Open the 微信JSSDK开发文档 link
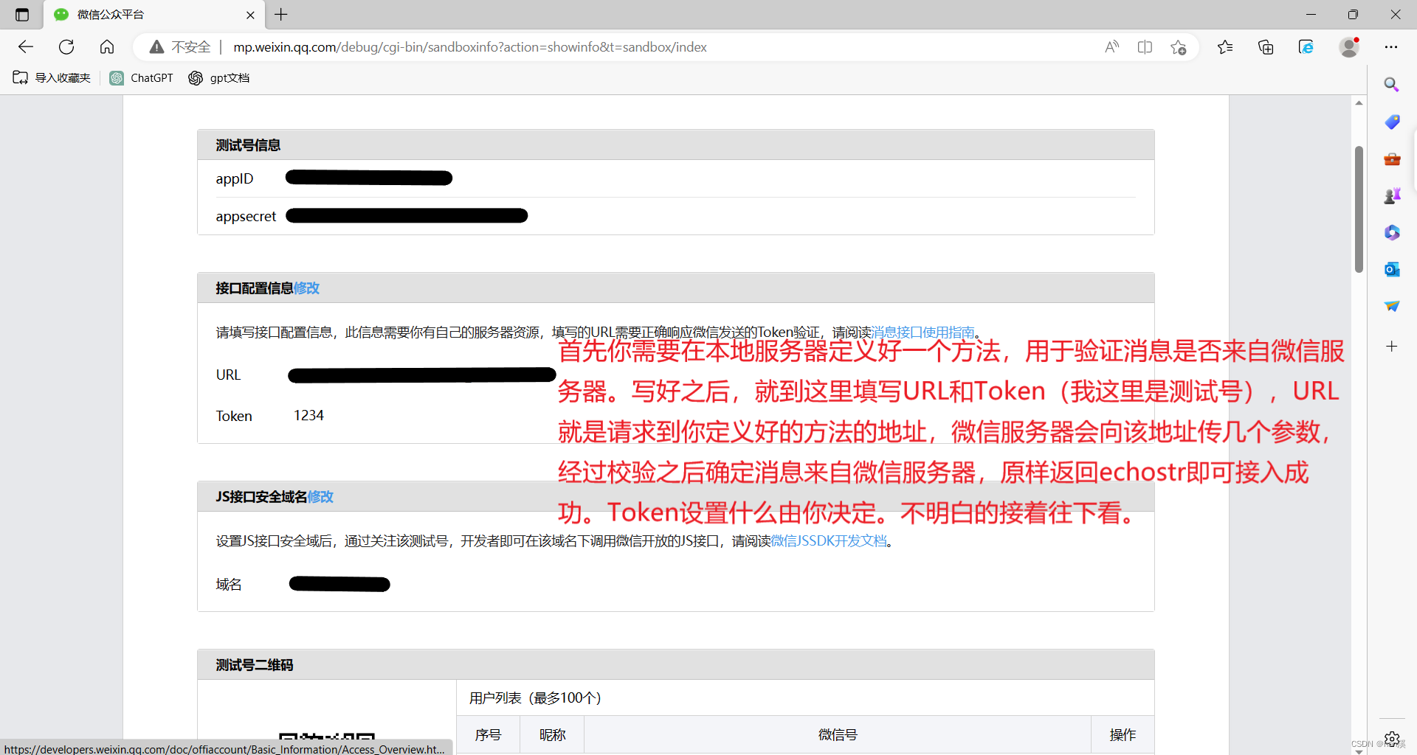Viewport: 1417px width, 755px height. (x=829, y=541)
